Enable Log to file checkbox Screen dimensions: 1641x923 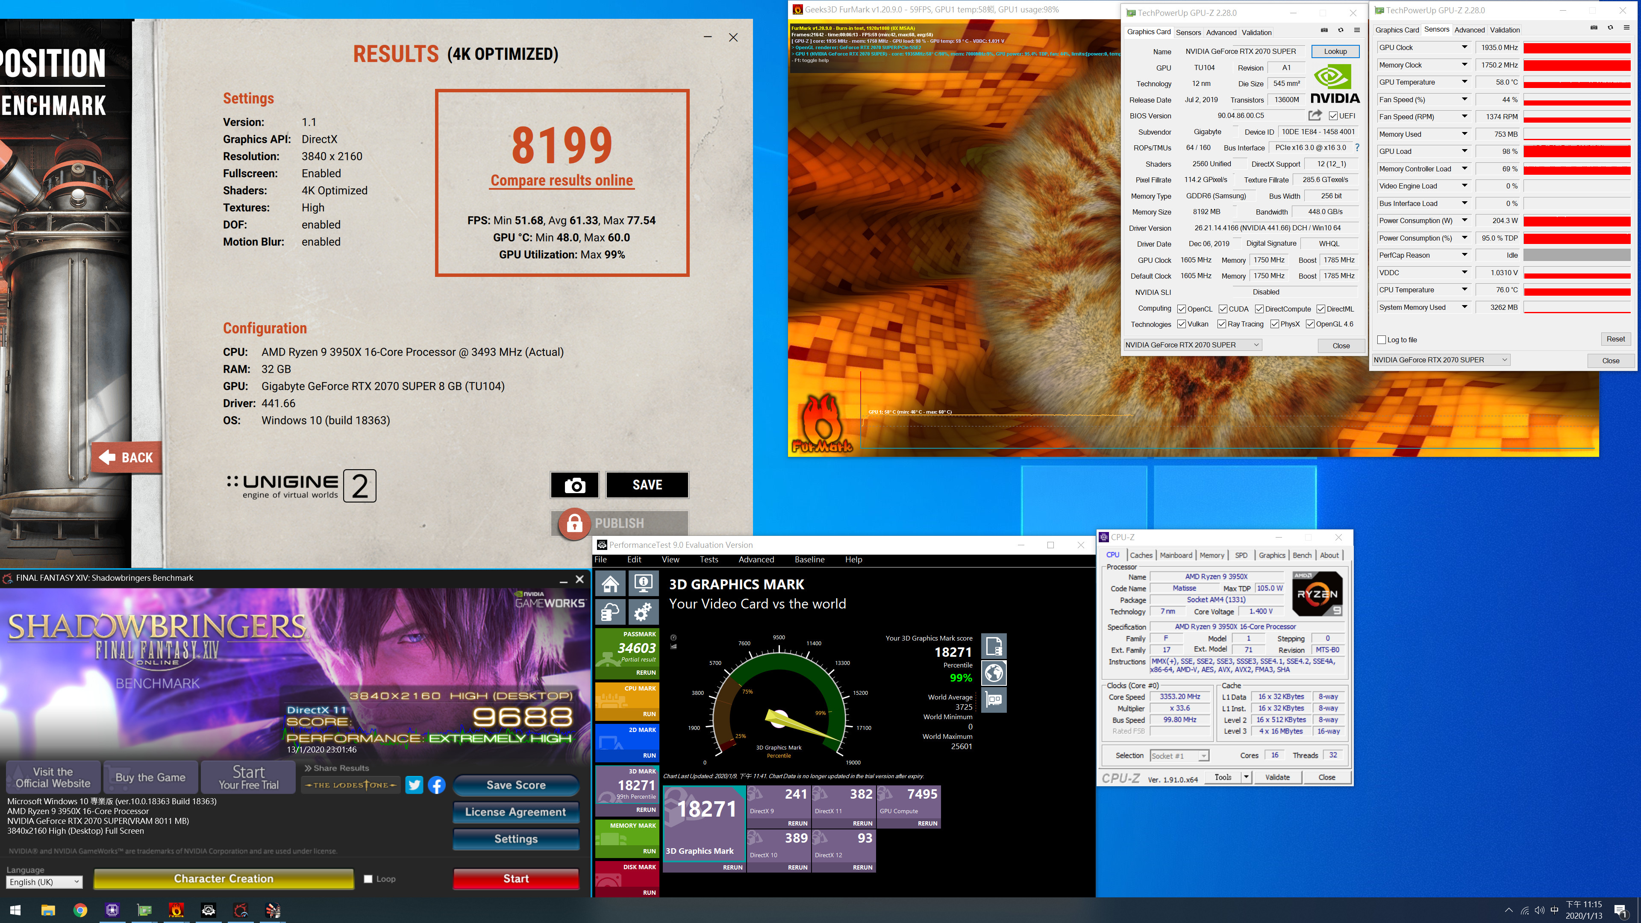[x=1382, y=340]
